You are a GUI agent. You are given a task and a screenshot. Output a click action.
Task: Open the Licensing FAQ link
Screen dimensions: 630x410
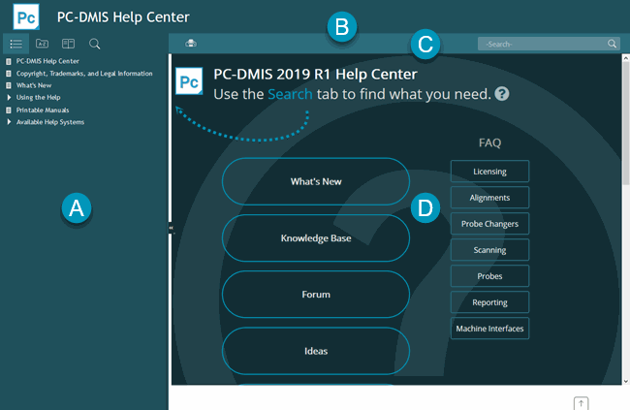[489, 172]
